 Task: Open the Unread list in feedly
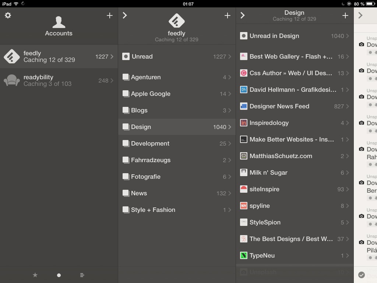tap(177, 56)
